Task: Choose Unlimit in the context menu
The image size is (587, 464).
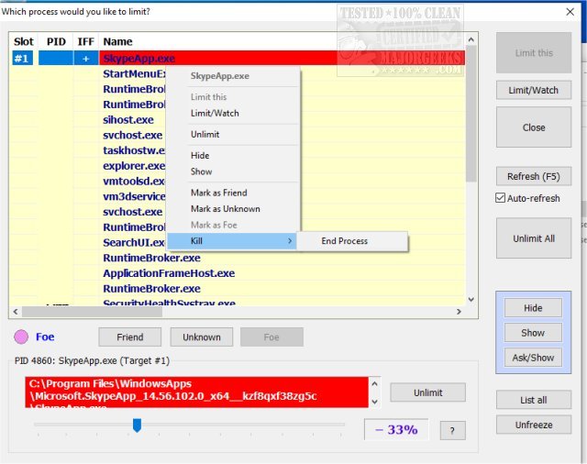Action: pyautogui.click(x=233, y=134)
